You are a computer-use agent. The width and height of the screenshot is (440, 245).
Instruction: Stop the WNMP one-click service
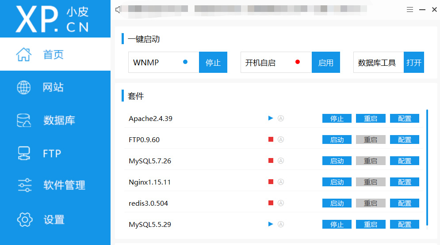213,63
